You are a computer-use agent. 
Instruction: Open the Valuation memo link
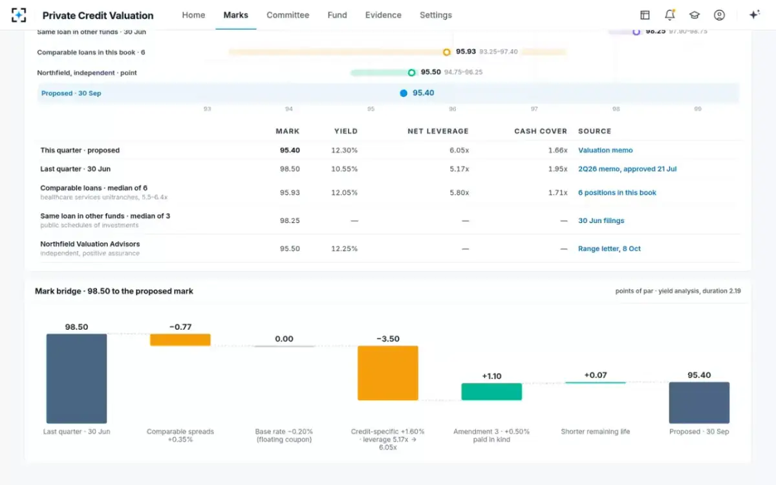click(x=605, y=150)
